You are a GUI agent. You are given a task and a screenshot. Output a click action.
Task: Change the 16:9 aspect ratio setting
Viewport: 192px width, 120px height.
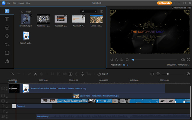(x=126, y=65)
